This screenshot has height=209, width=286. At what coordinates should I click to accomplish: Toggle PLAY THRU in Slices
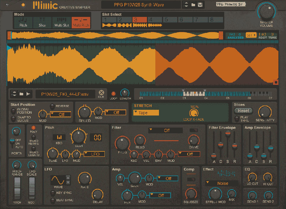click(x=237, y=119)
